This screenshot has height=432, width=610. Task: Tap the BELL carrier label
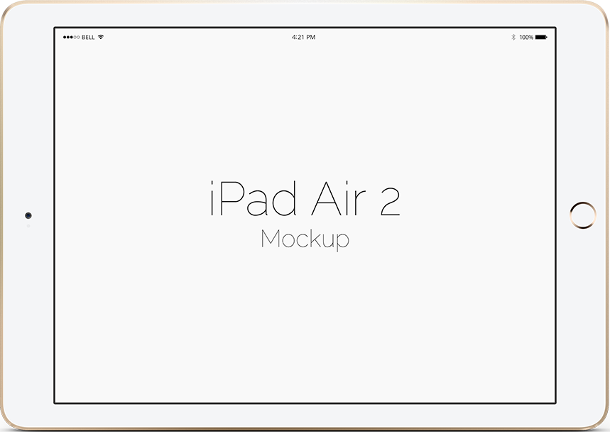click(89, 37)
